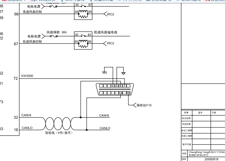The height and width of the screenshot is (161, 225).
Task: Click the 系统工程师 row label
Action: coord(187,136)
